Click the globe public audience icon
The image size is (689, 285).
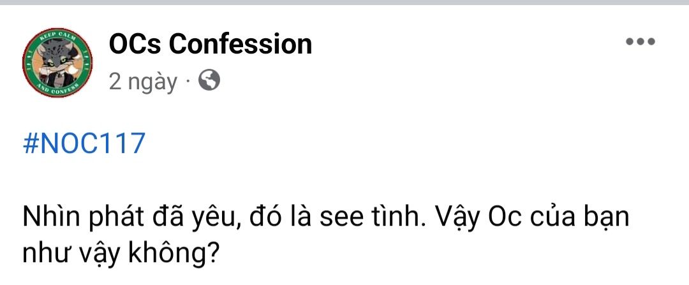pos(209,81)
